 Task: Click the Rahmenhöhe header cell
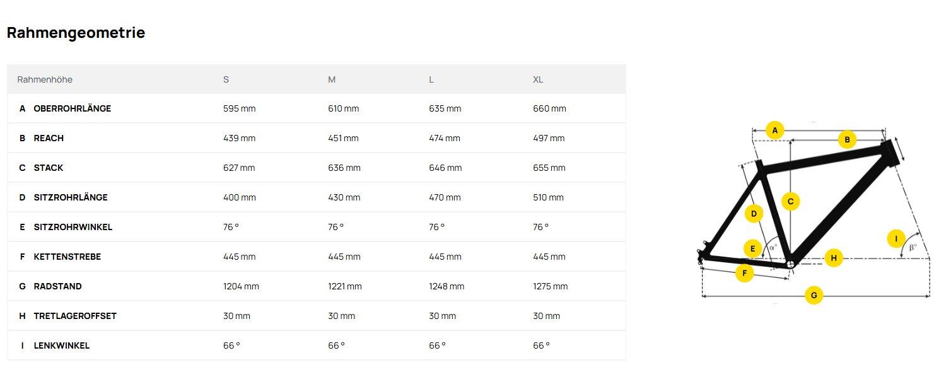tap(45, 79)
